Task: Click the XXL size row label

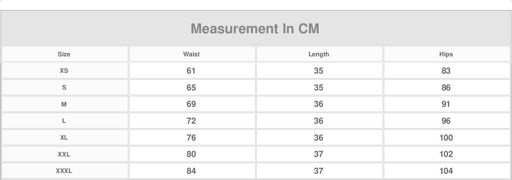Action: [x=64, y=154]
